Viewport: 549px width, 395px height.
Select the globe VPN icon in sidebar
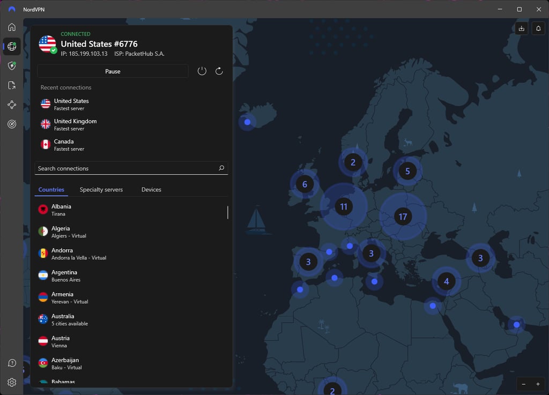(12, 46)
